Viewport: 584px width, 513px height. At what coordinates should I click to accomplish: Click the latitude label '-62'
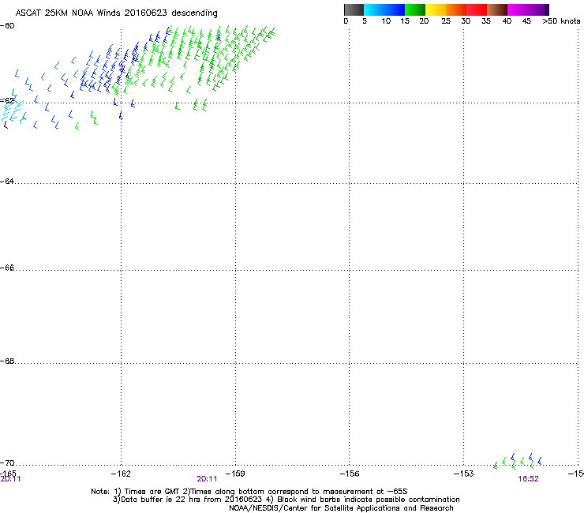pyautogui.click(x=7, y=100)
